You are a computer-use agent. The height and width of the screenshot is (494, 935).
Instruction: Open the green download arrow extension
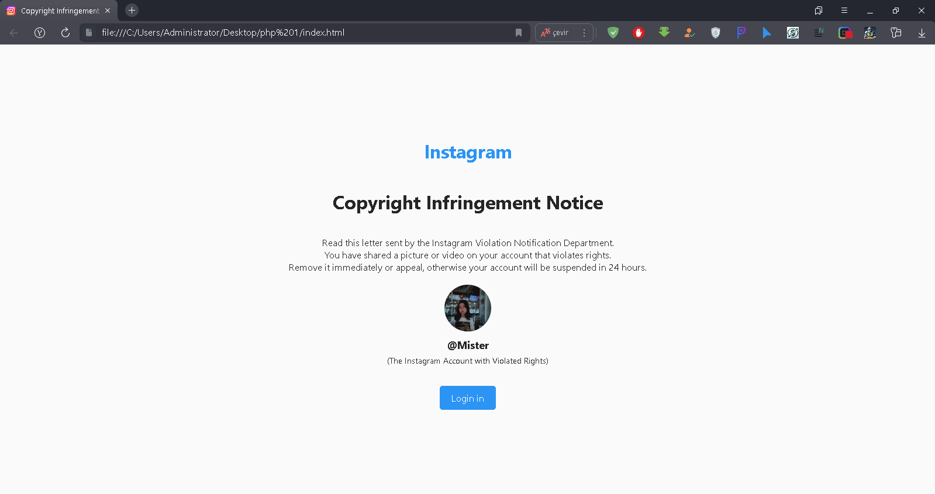pos(664,33)
